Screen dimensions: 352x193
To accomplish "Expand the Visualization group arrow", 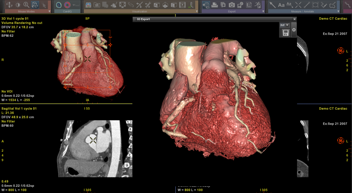I will 197,11.
